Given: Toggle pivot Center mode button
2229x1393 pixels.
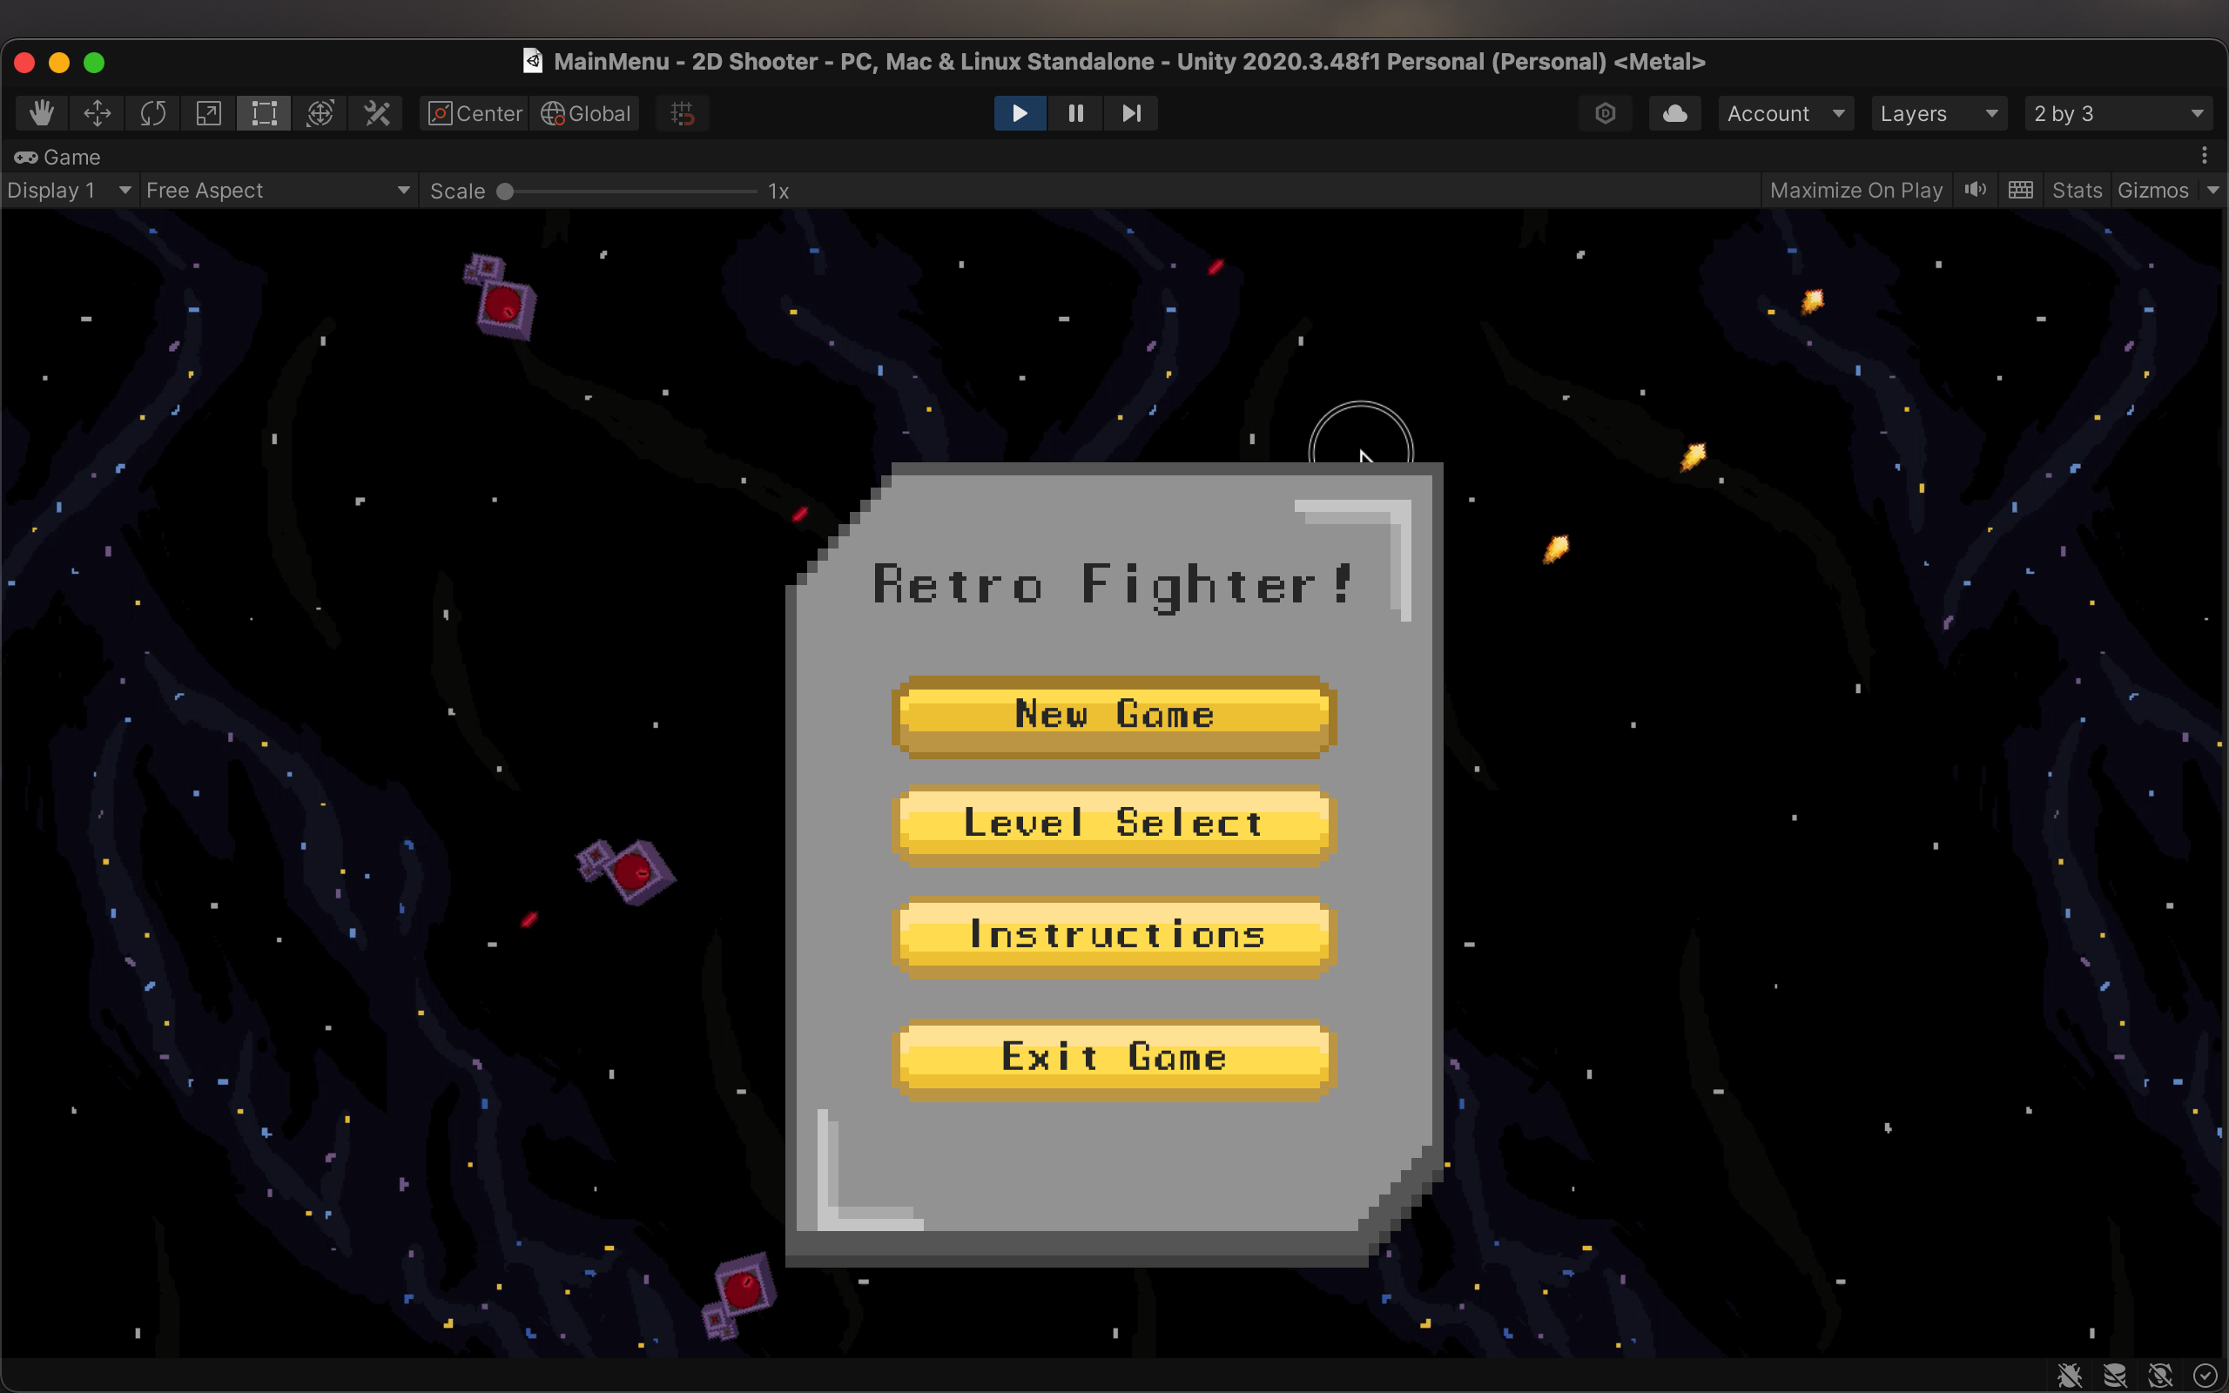Looking at the screenshot, I should point(475,113).
